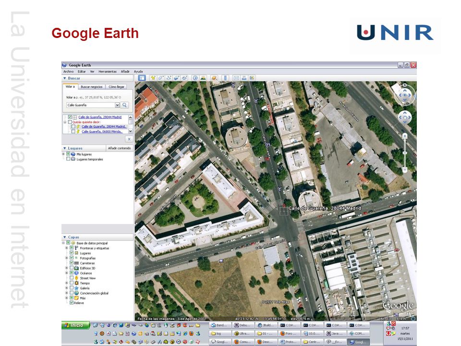Click the Océanos globe layer icon
This screenshot has height=346, width=461.
pyautogui.click(x=76, y=273)
